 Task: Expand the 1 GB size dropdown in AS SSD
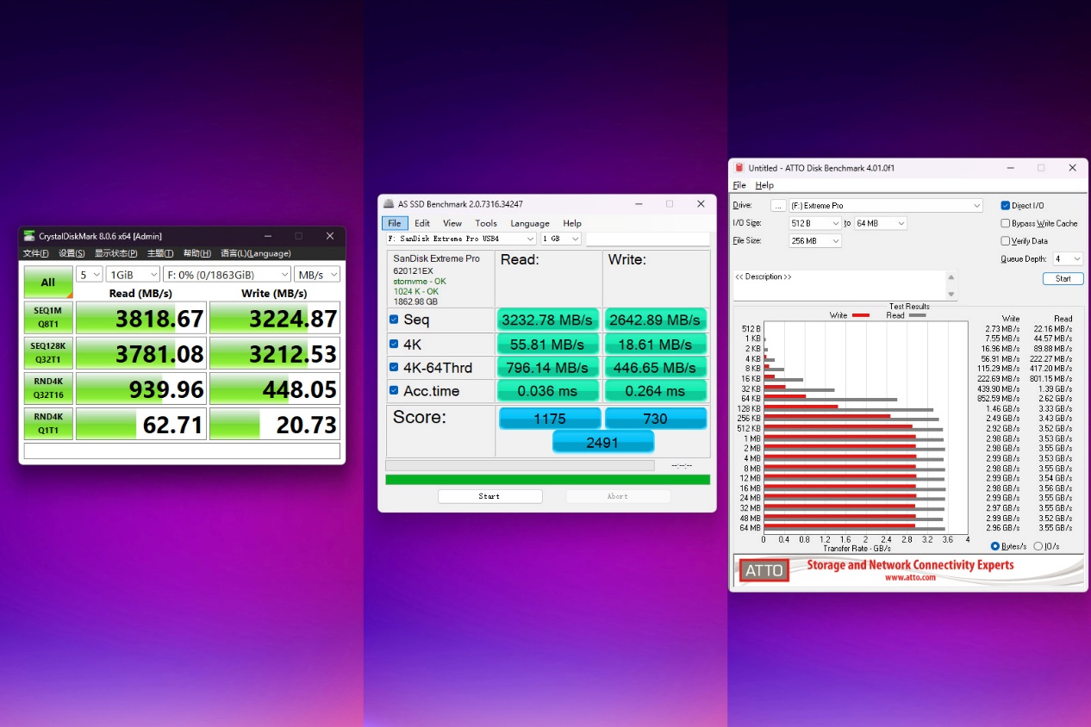click(x=561, y=239)
